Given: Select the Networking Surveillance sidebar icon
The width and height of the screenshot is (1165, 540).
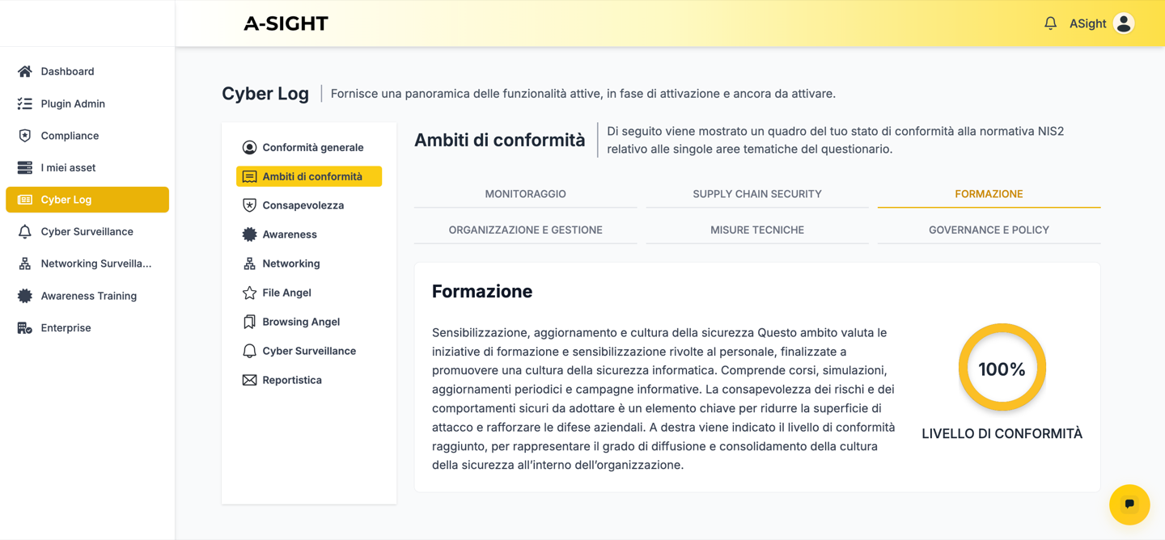Looking at the screenshot, I should (x=23, y=263).
